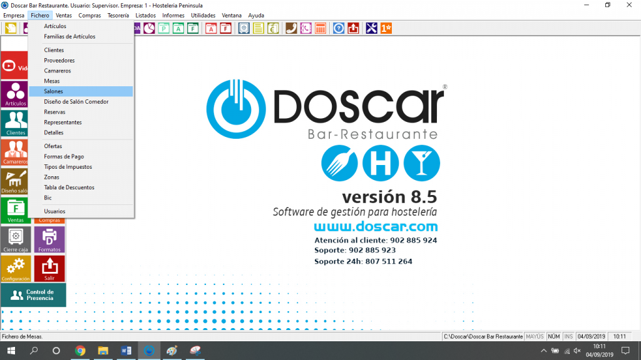Select Artículos in the Fichero menu
The height and width of the screenshot is (360, 641).
(x=81, y=26)
